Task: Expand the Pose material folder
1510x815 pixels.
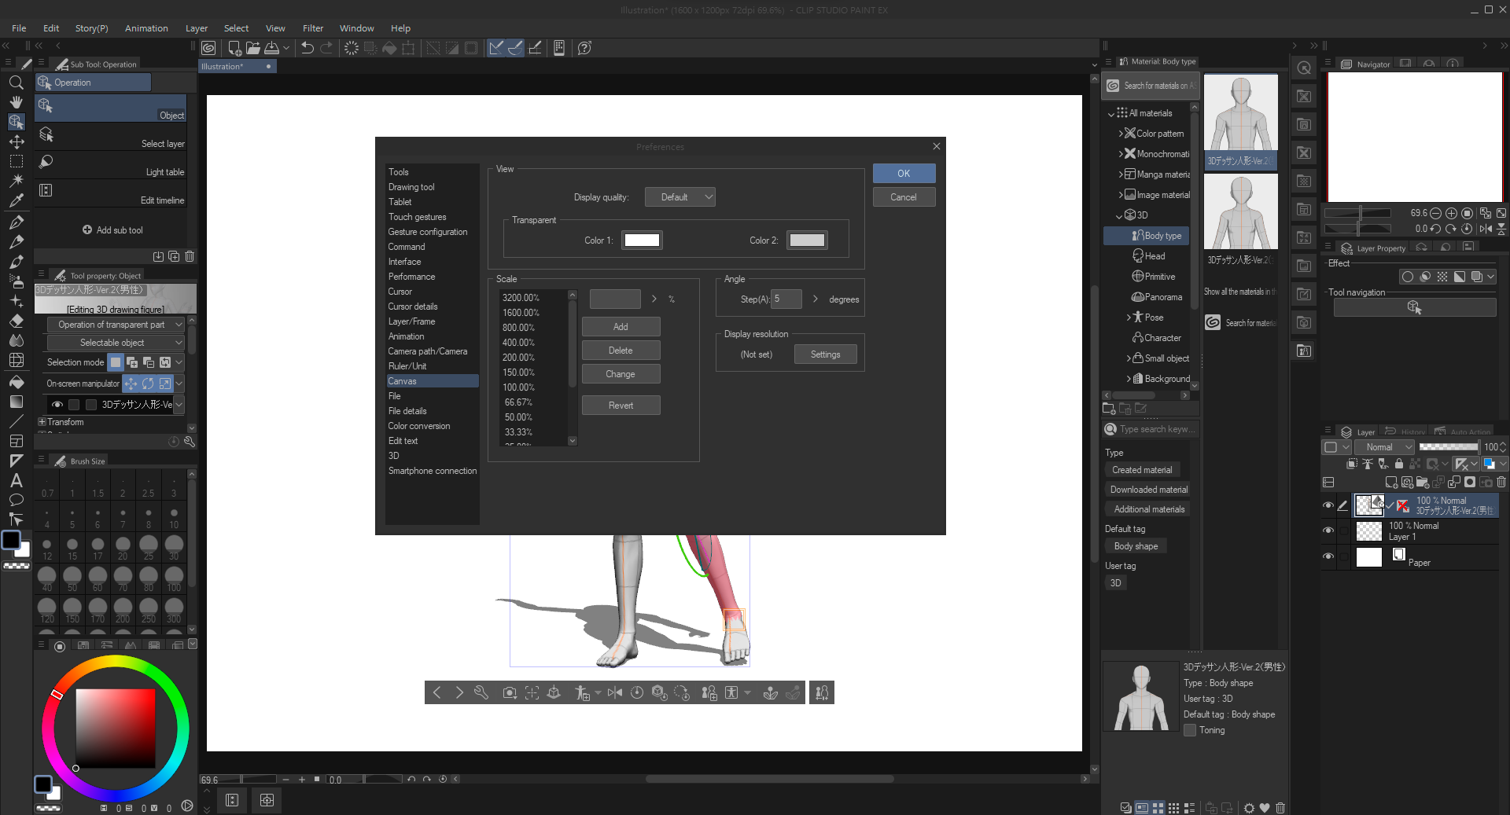Action: 1129,318
